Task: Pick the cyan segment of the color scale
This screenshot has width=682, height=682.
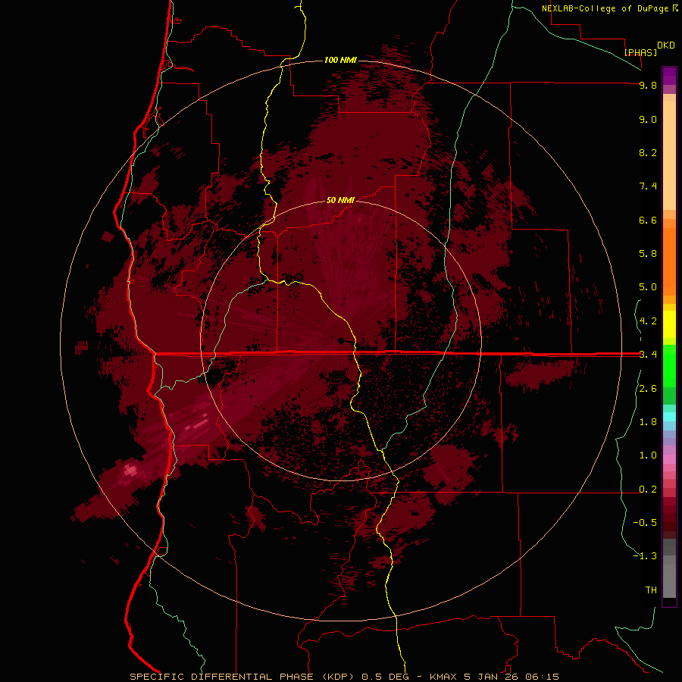Action: 669,417
